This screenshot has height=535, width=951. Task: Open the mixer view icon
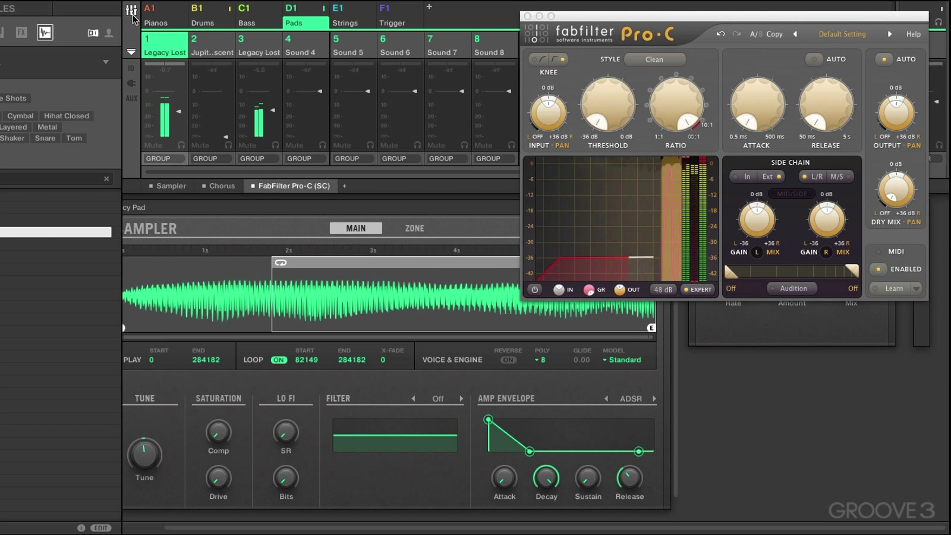pyautogui.click(x=131, y=10)
